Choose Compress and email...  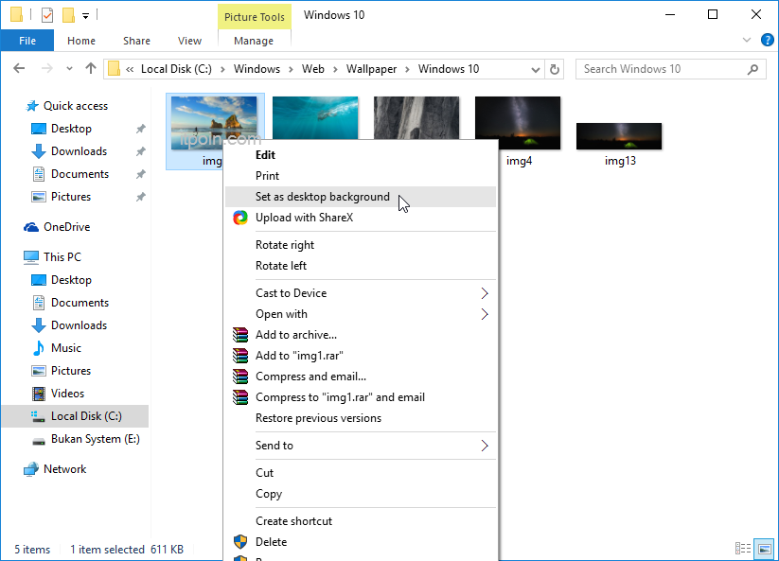[361, 377]
